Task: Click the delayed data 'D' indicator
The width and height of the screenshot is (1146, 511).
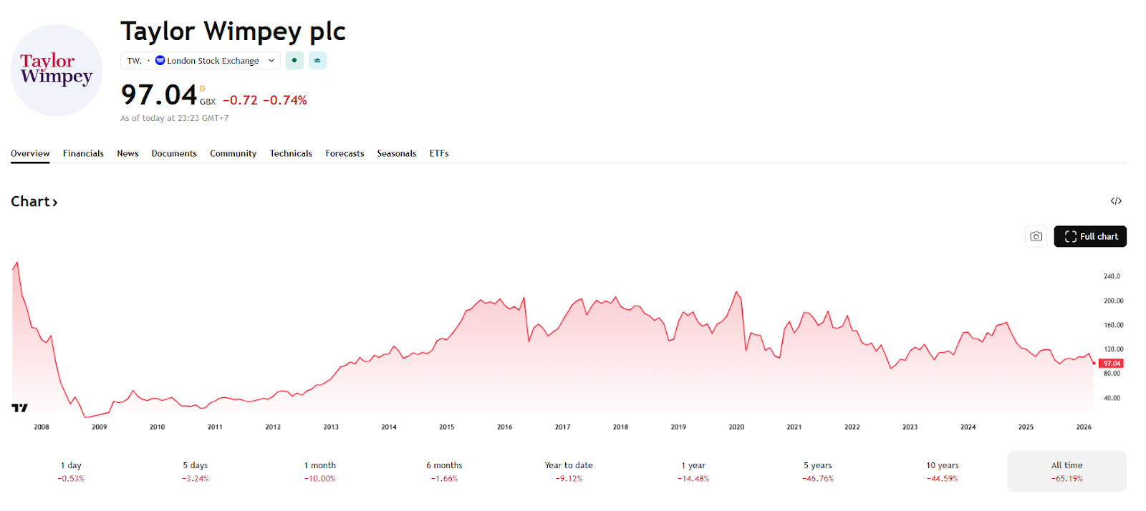Action: (202, 89)
